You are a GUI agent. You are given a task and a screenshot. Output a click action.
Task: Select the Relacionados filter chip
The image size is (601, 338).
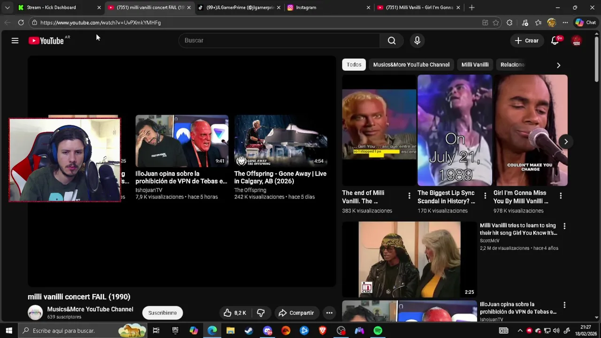point(512,65)
